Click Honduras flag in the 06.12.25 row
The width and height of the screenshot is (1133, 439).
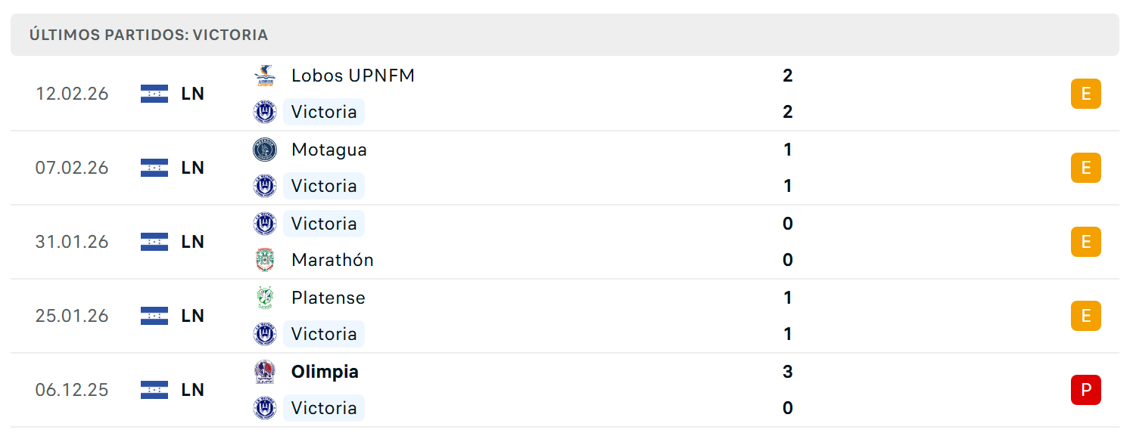154,390
